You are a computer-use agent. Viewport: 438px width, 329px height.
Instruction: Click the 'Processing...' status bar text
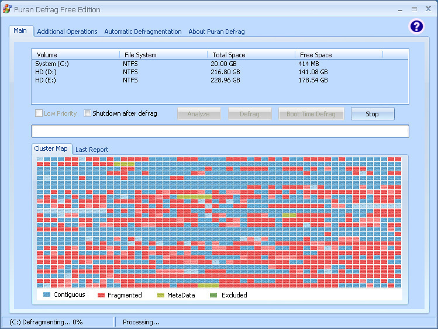click(141, 322)
